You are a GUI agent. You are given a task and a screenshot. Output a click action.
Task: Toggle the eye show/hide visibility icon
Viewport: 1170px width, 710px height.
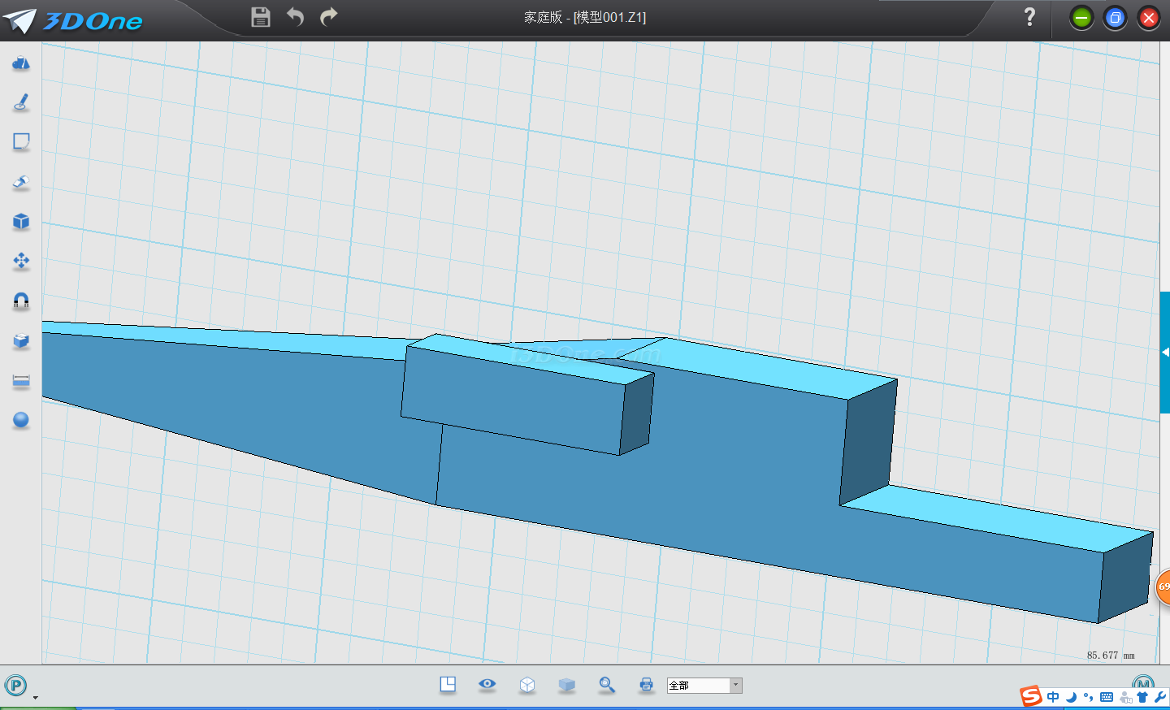pyautogui.click(x=487, y=684)
